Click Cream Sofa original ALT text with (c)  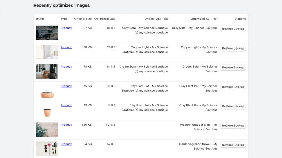tap(144, 69)
